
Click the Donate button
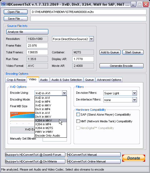pos(134,158)
